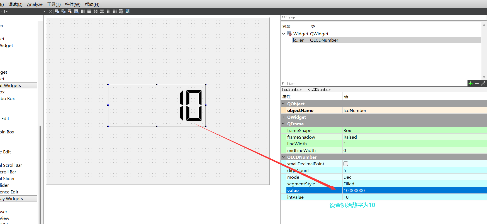
Task: Collapse the 'ut Widgets' category header
Action: tap(19, 85)
